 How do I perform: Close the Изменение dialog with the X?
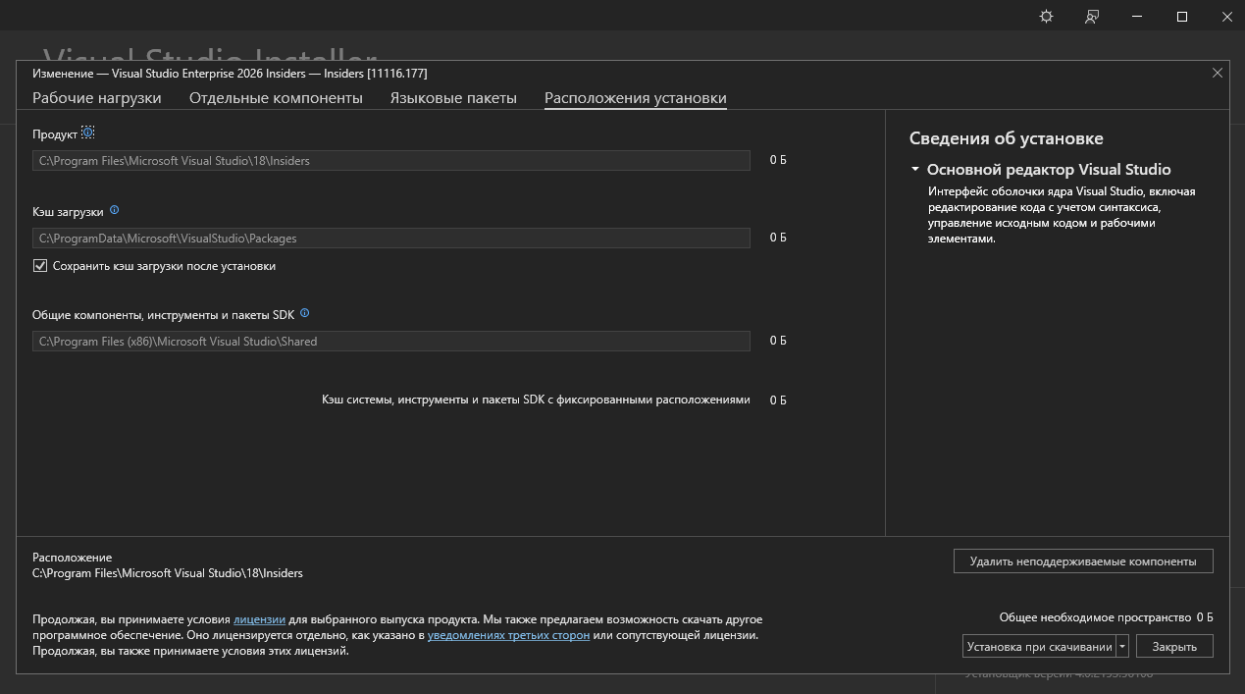pyautogui.click(x=1218, y=73)
